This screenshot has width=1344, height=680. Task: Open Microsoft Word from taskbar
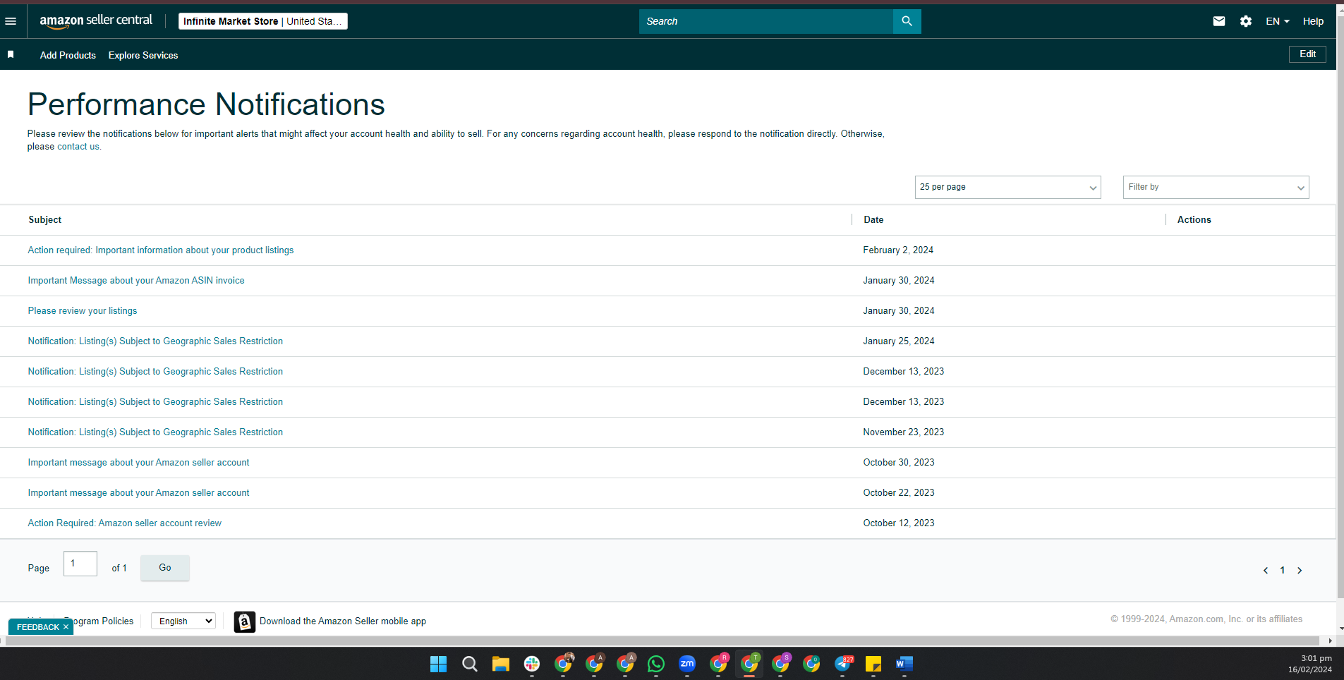904,664
